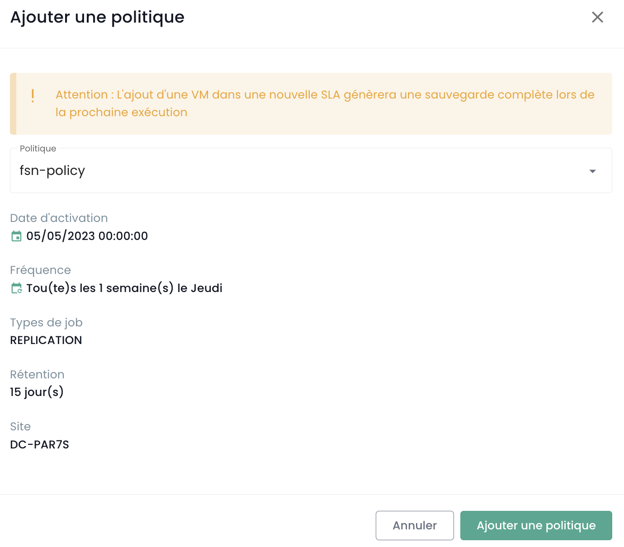Click the Rétention label
Image resolution: width=624 pixels, height=547 pixels.
(x=37, y=374)
